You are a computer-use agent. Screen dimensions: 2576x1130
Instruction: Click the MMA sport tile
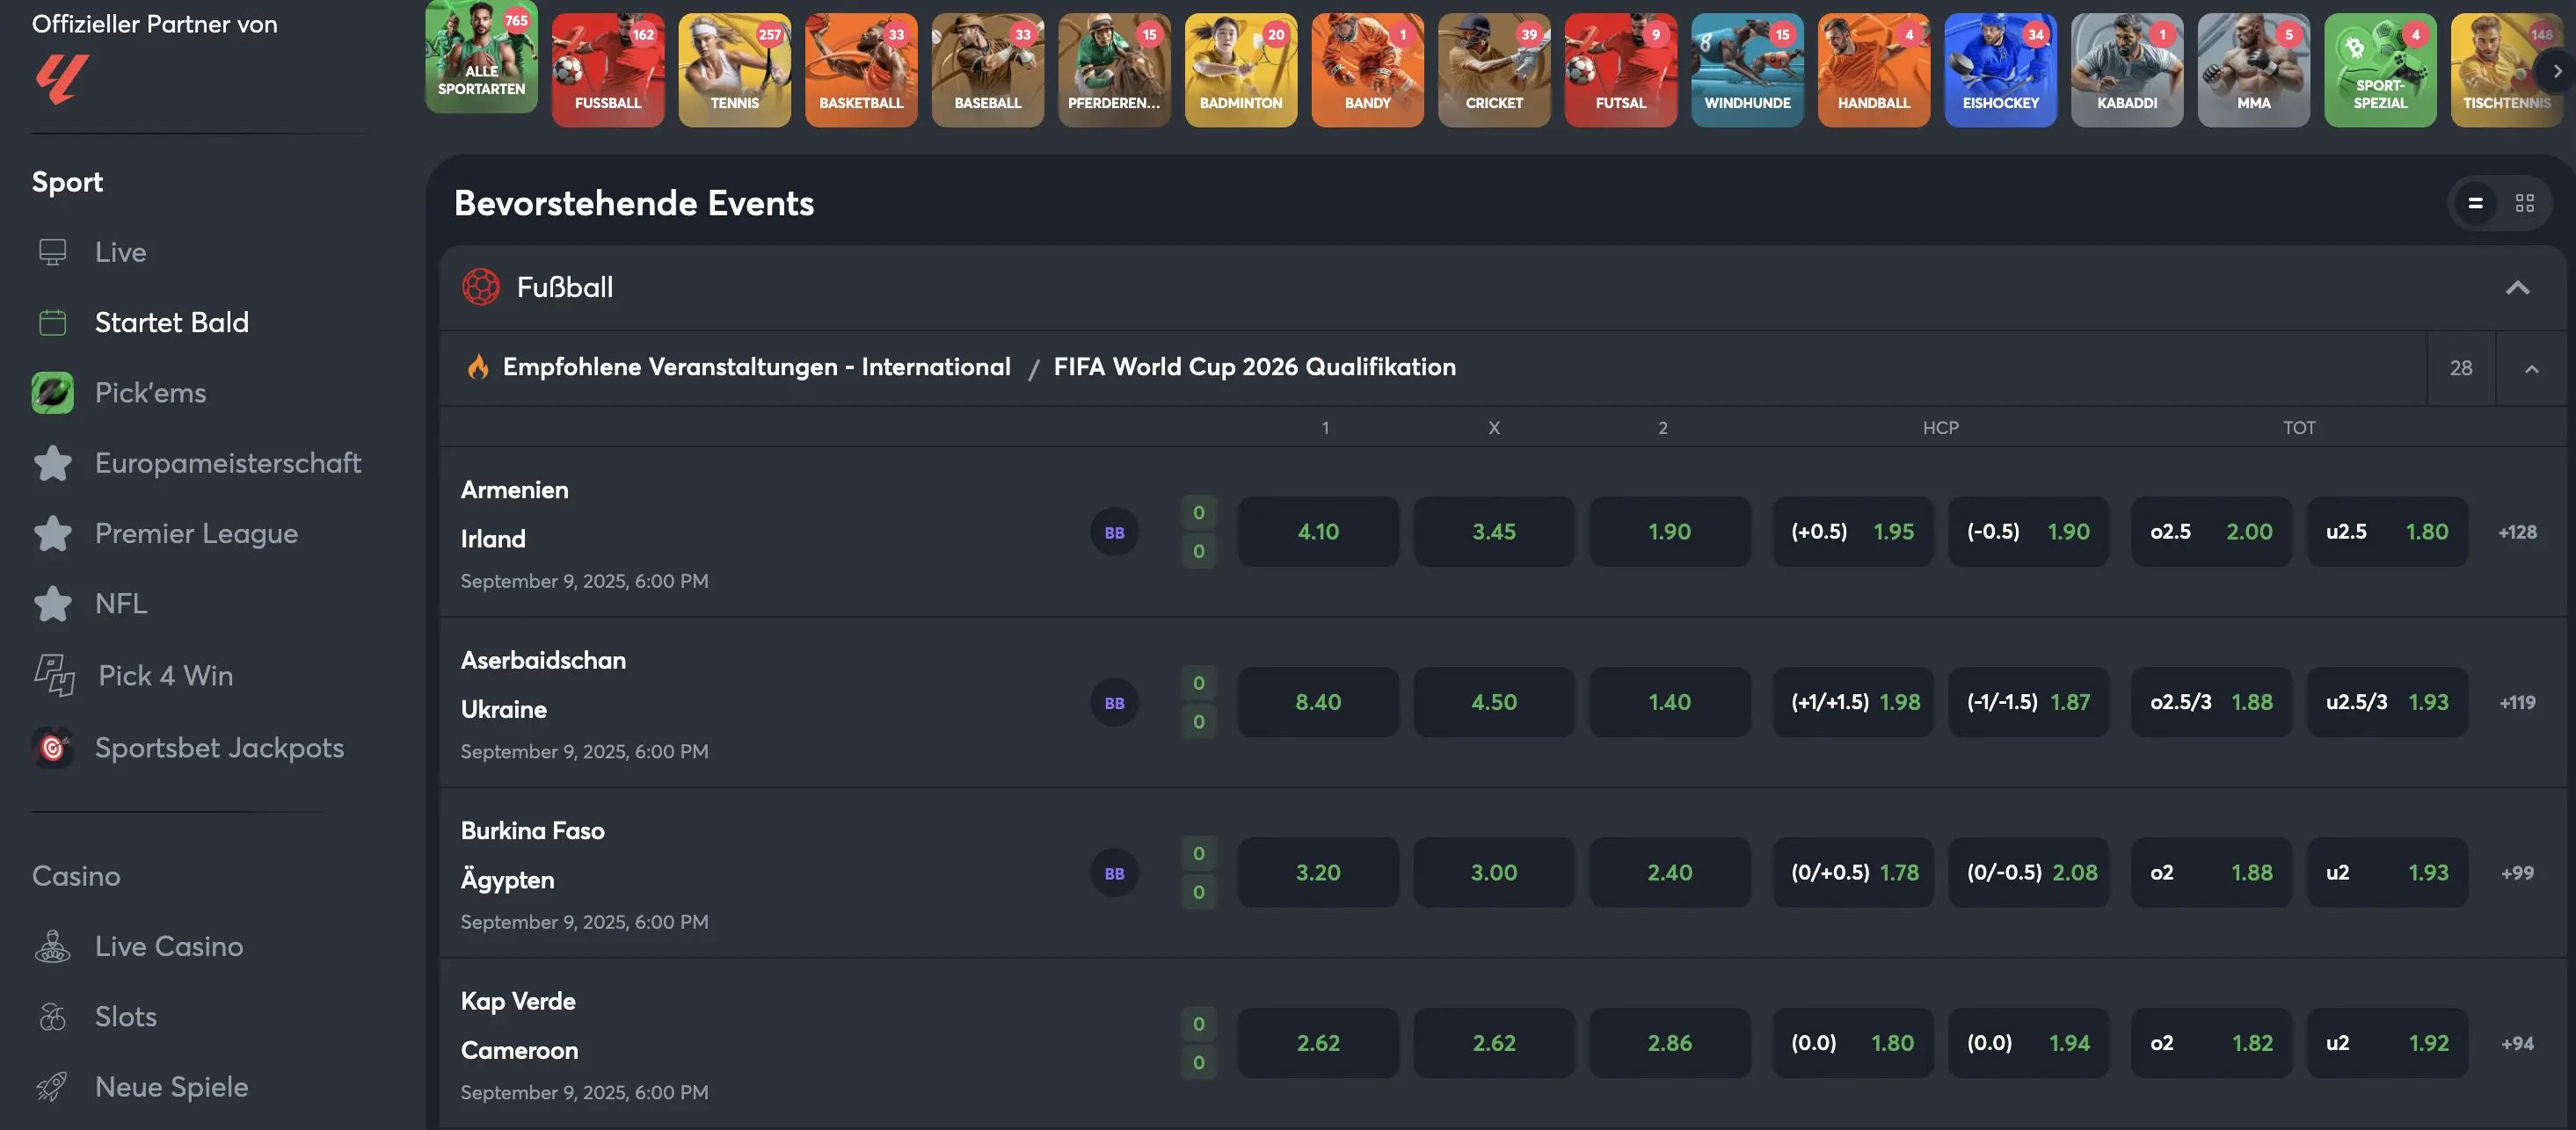pyautogui.click(x=2253, y=70)
